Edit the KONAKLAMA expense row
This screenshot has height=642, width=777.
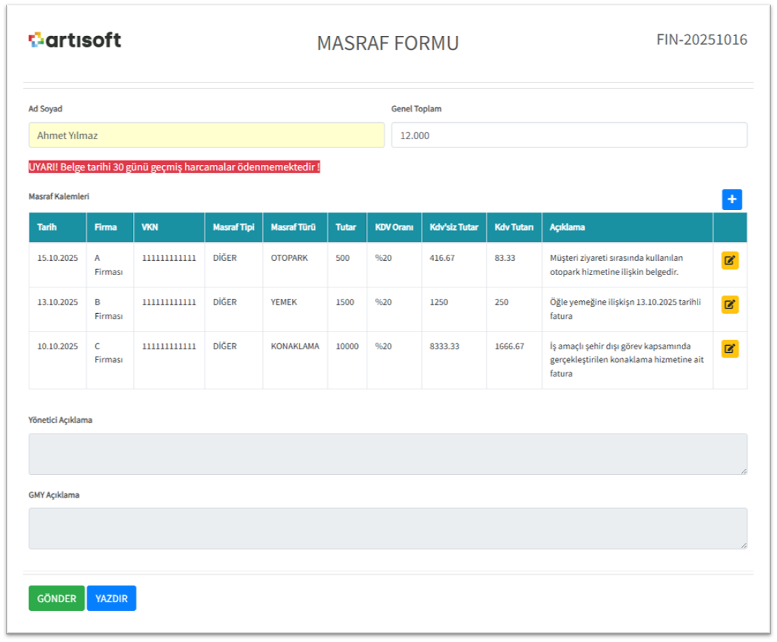(729, 349)
